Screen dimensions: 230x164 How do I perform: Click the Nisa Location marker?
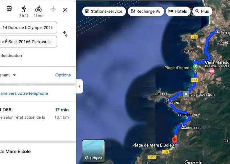[x=186, y=94]
